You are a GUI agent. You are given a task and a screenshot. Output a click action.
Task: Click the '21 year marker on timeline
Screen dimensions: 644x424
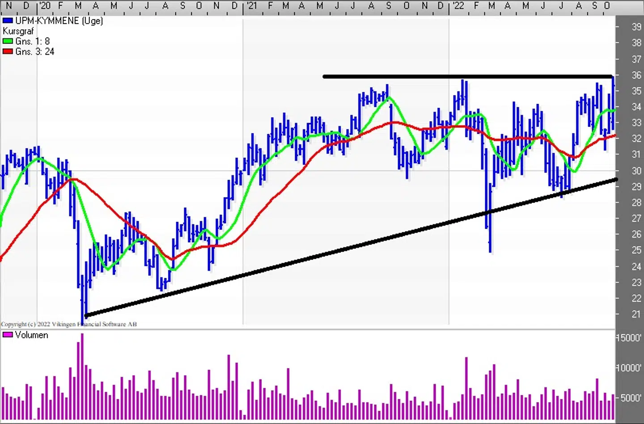(252, 6)
